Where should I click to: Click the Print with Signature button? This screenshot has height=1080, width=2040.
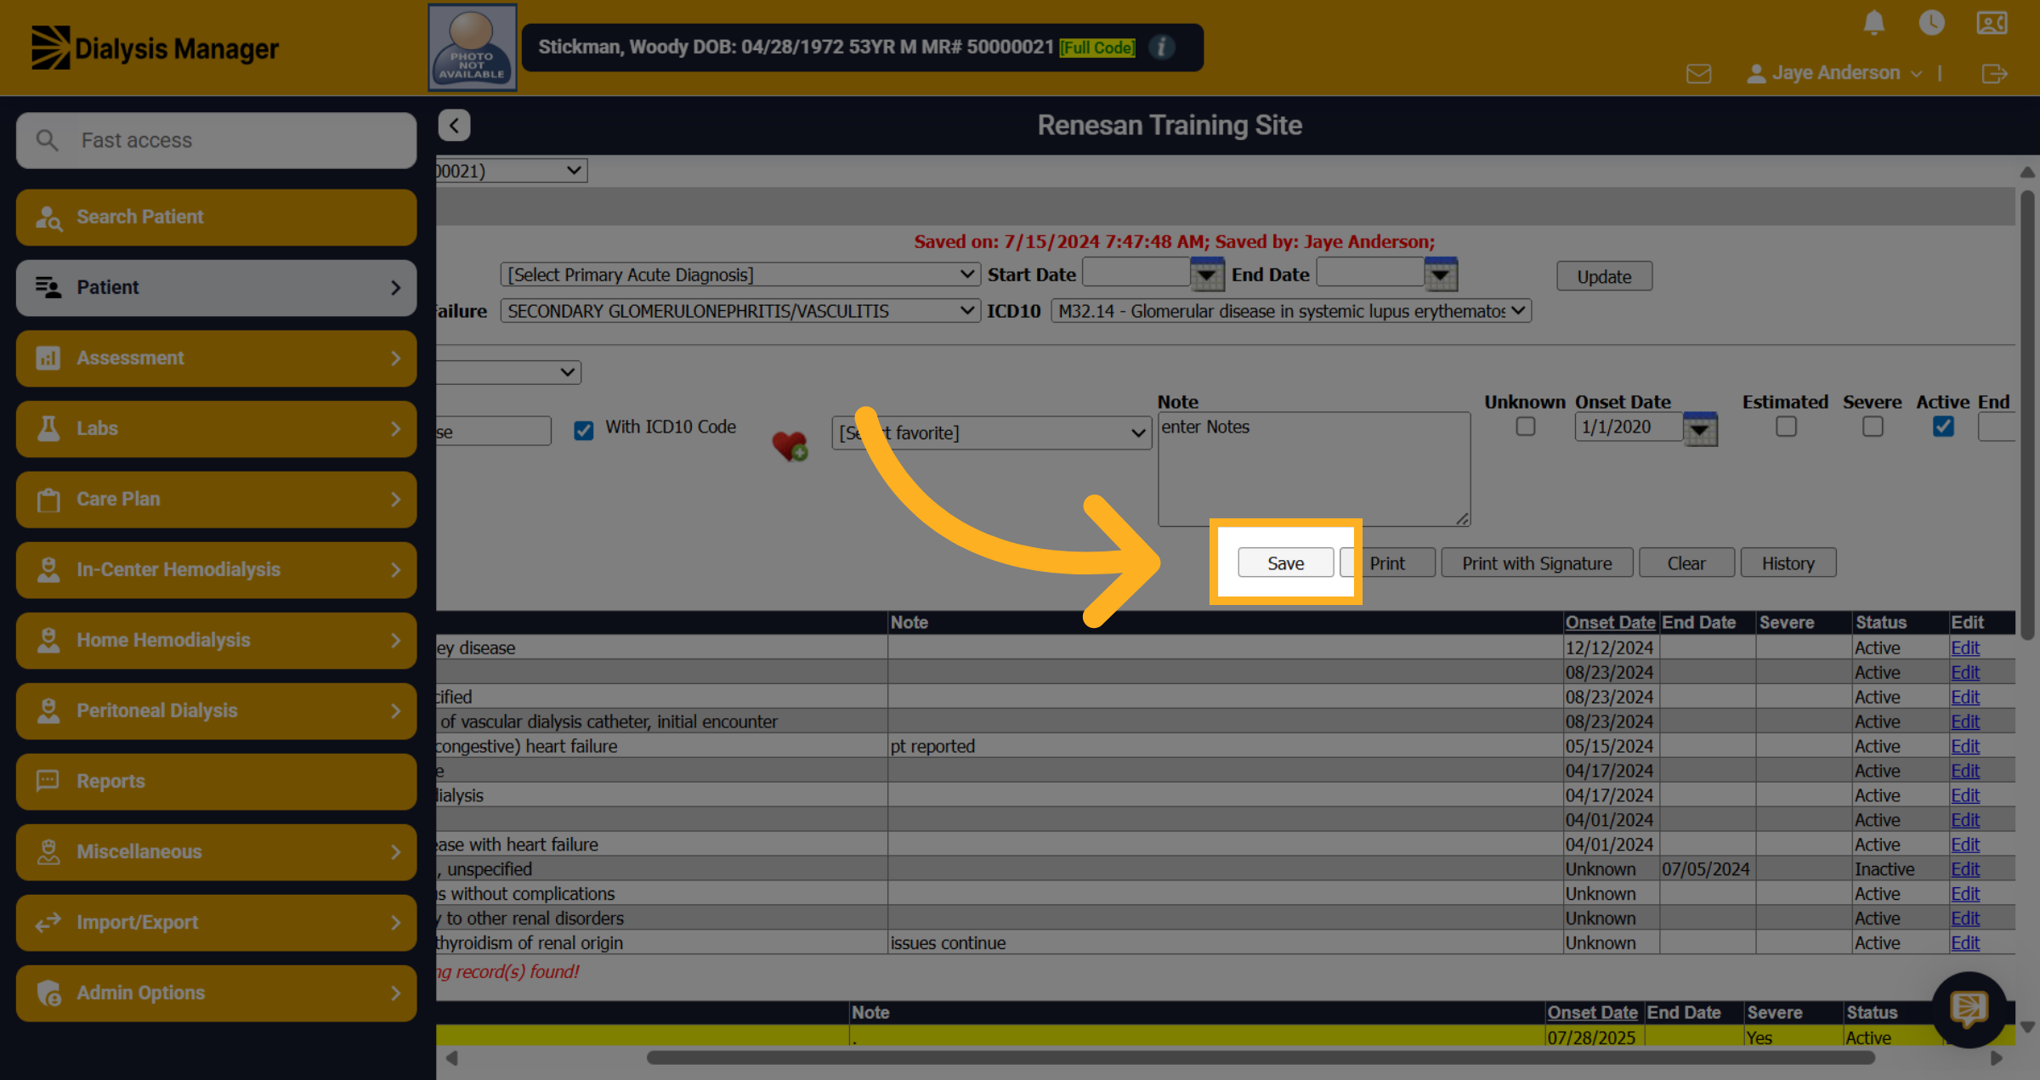[x=1537, y=563]
